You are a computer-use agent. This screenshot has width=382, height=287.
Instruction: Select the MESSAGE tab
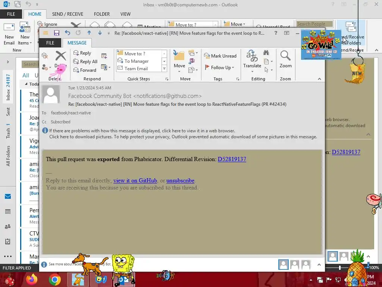77,43
